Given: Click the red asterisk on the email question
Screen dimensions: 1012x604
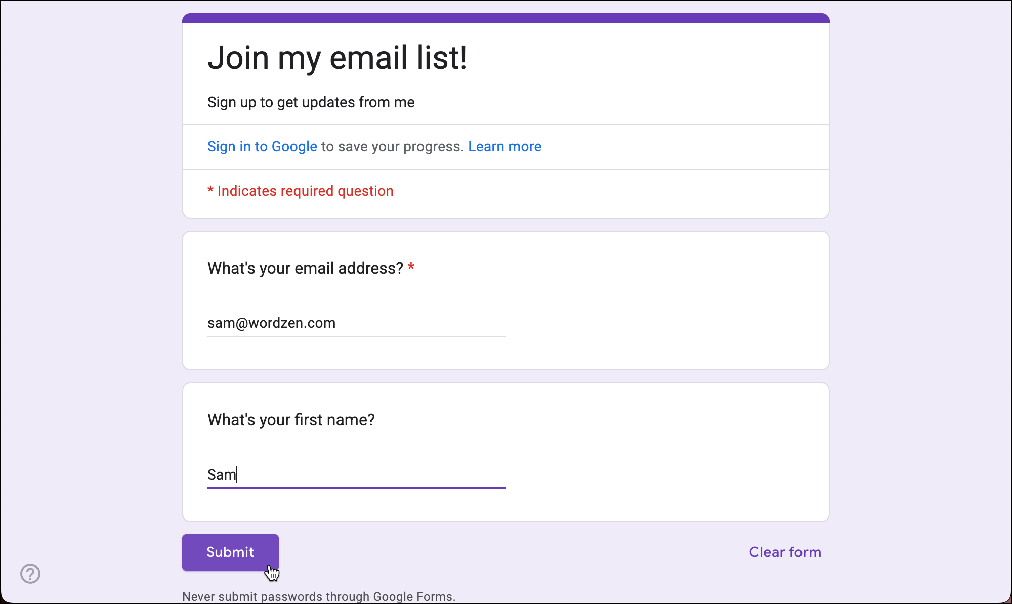Looking at the screenshot, I should 411,267.
